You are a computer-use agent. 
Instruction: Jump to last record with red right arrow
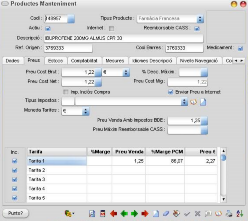(145, 214)
